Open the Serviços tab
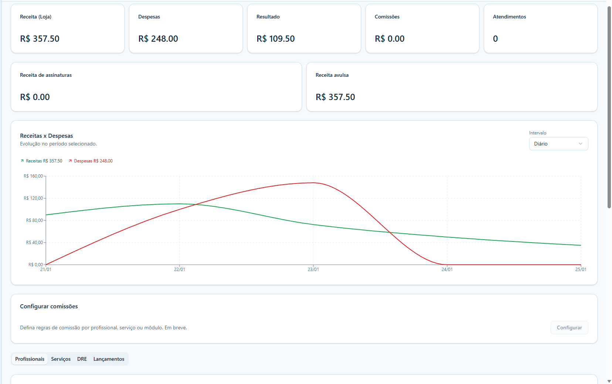Viewport: 612px width, 384px height. tap(61, 359)
